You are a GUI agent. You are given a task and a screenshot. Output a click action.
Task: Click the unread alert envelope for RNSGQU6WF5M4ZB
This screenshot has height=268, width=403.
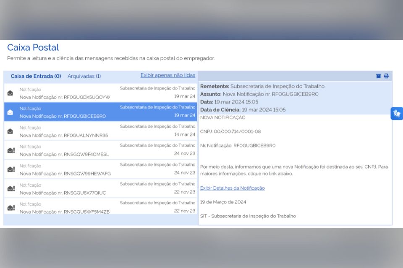pyautogui.click(x=11, y=207)
